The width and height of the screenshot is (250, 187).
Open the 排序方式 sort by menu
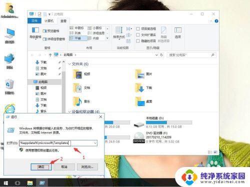point(119,33)
